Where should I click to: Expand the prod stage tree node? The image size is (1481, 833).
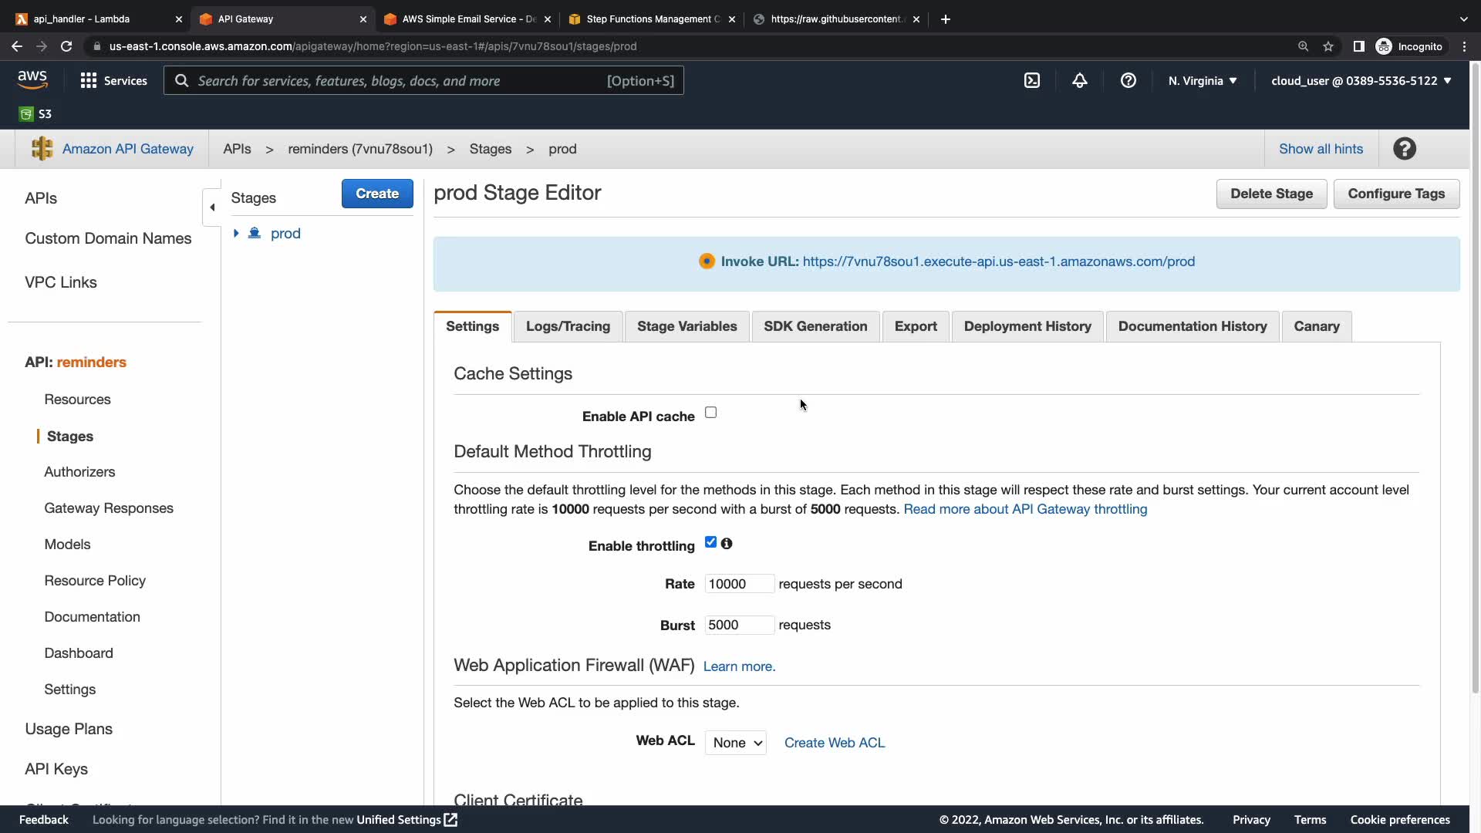pos(236,233)
